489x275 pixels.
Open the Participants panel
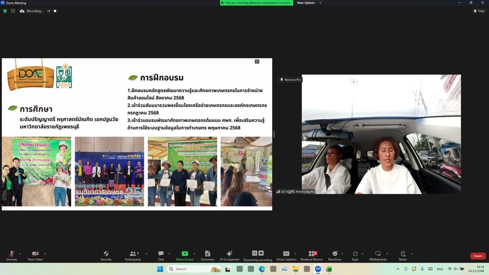(132, 254)
